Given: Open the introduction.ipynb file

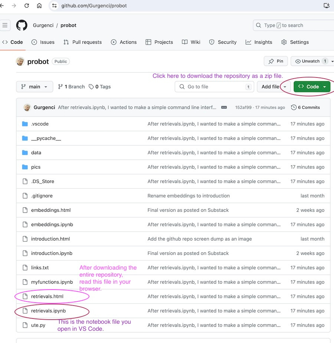Looking at the screenshot, I should 52,253.
